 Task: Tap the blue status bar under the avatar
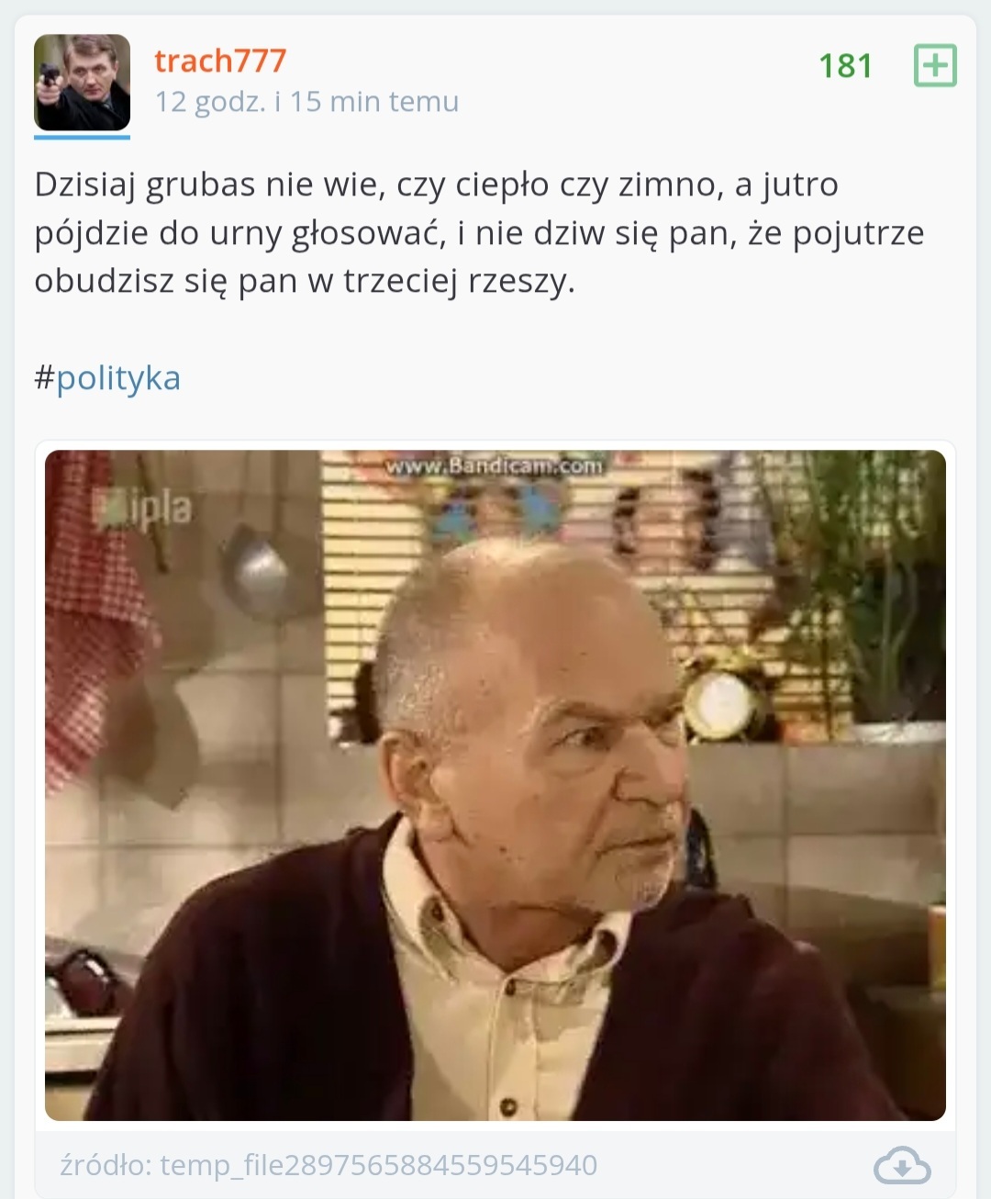pyautogui.click(x=83, y=138)
